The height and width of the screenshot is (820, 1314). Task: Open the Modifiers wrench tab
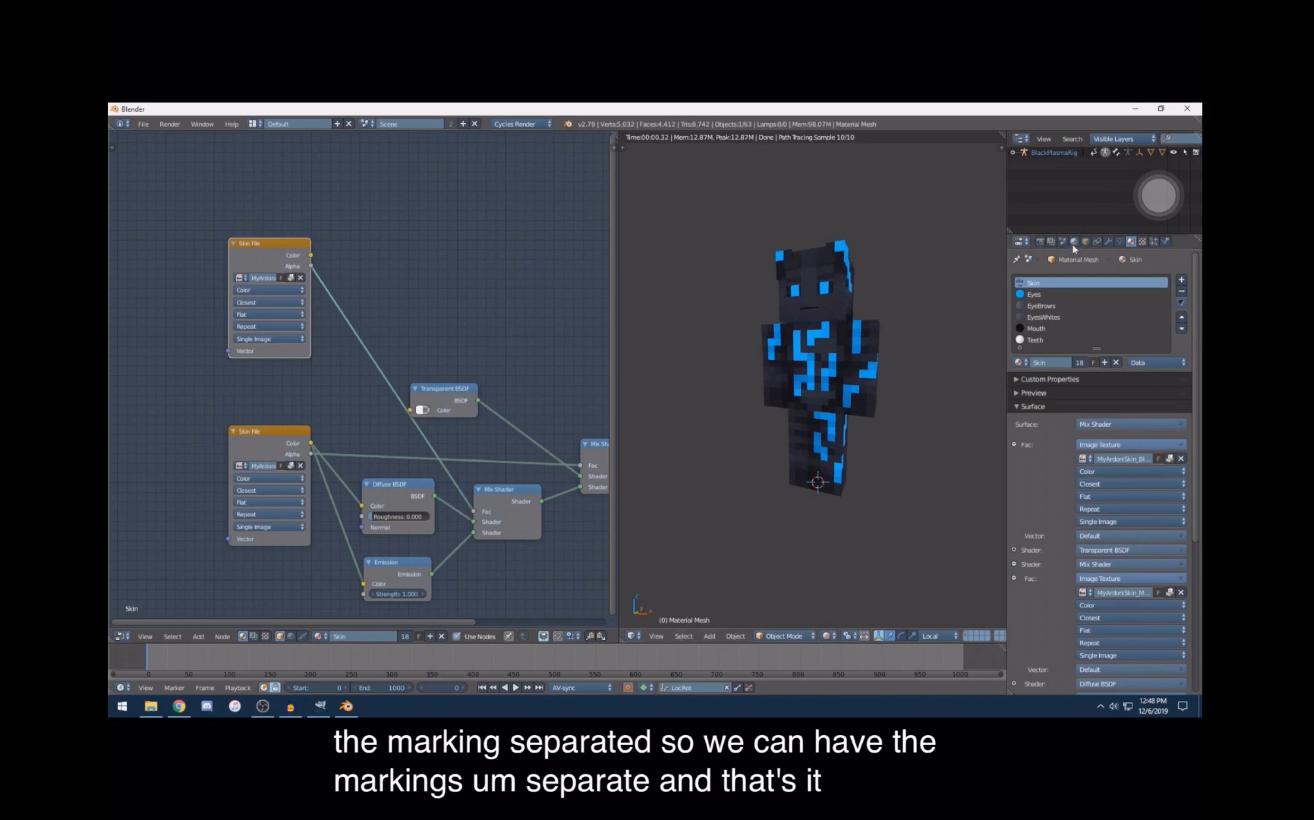[1108, 242]
